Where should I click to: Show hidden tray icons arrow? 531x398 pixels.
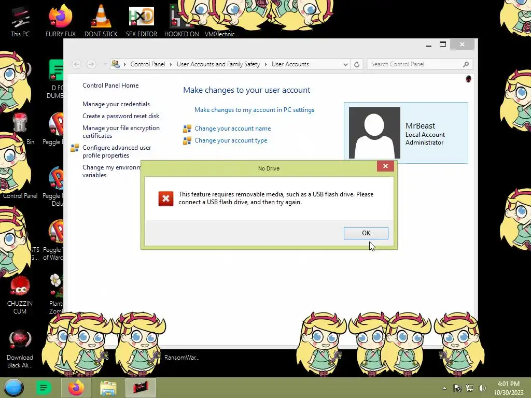tap(444, 388)
